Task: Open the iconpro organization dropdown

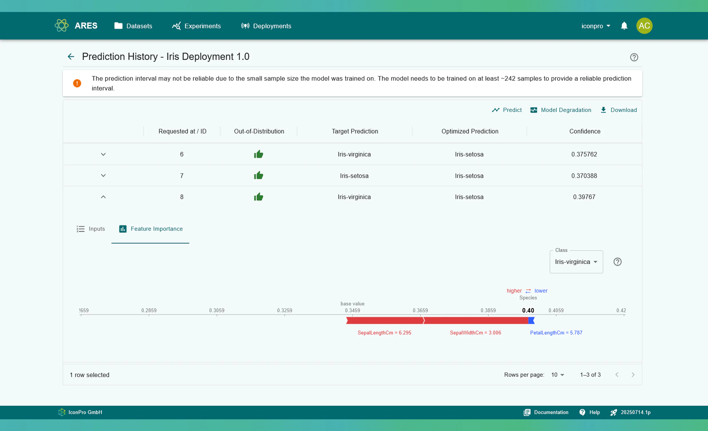Action: (x=595, y=26)
